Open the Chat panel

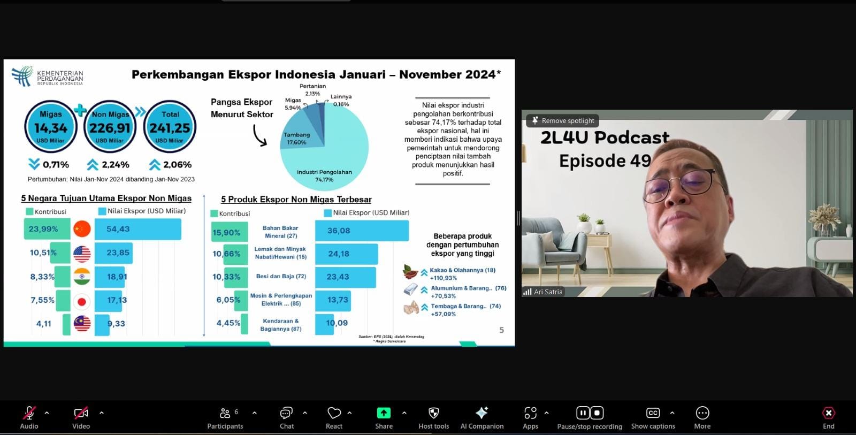pos(286,413)
